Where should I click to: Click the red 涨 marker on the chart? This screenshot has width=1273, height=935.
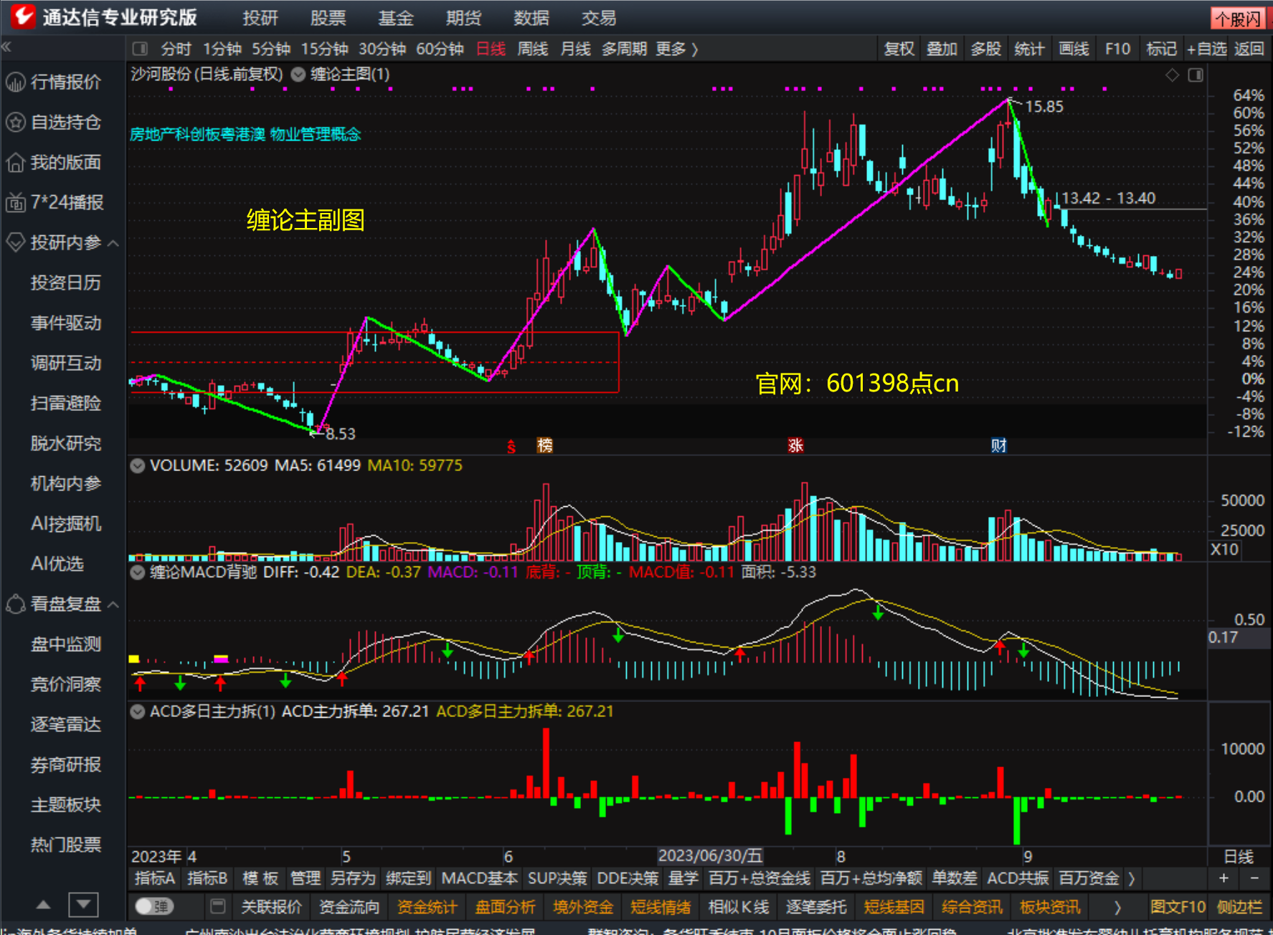(795, 445)
